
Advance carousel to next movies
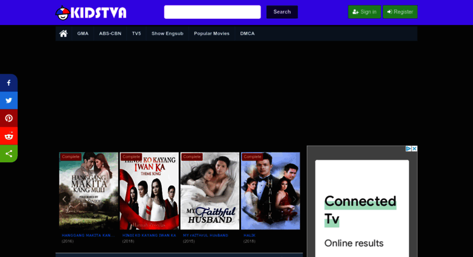[295, 199]
